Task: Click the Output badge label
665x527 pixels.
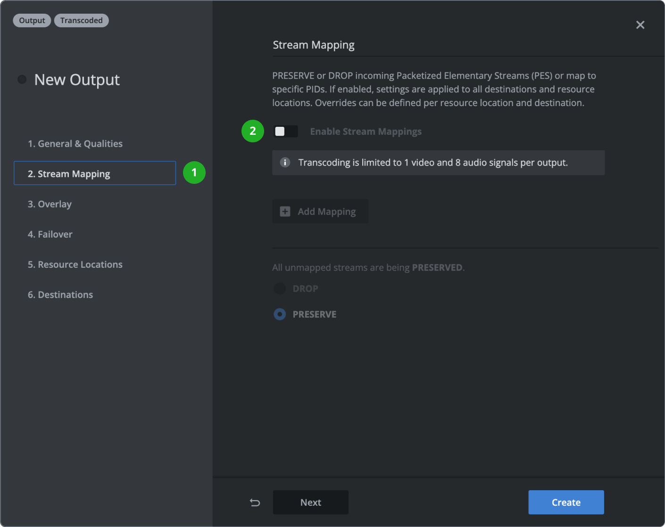Action: [x=32, y=20]
